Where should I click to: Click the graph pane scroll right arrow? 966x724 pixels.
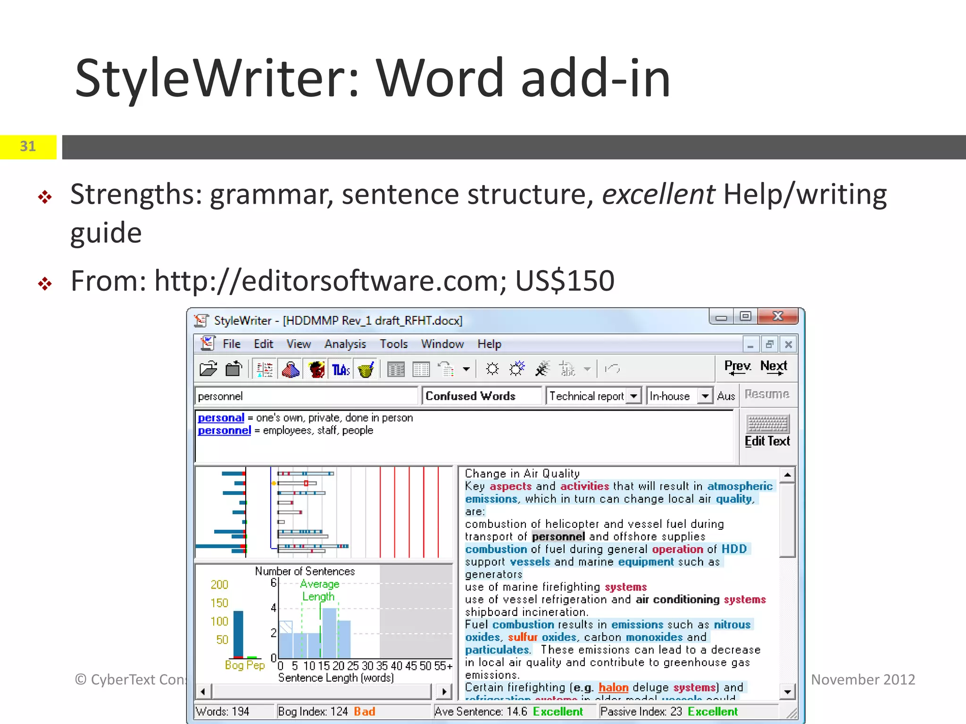pos(444,691)
